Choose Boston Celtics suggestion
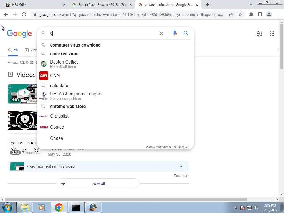 point(115,64)
